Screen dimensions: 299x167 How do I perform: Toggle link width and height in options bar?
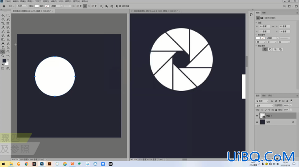tap(85, 6)
